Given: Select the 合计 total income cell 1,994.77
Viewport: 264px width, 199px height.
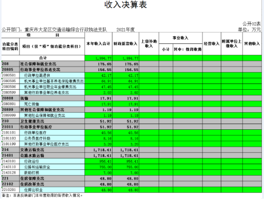Looking at the screenshot, I should click(x=99, y=58).
